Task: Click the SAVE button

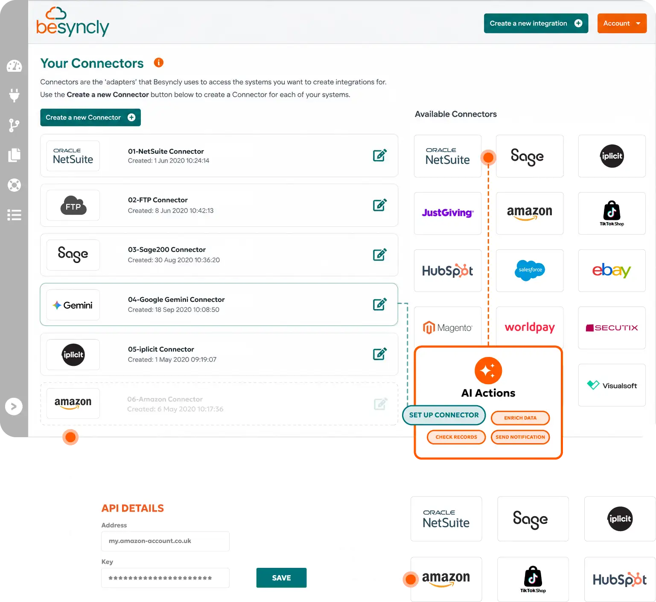Action: [281, 578]
